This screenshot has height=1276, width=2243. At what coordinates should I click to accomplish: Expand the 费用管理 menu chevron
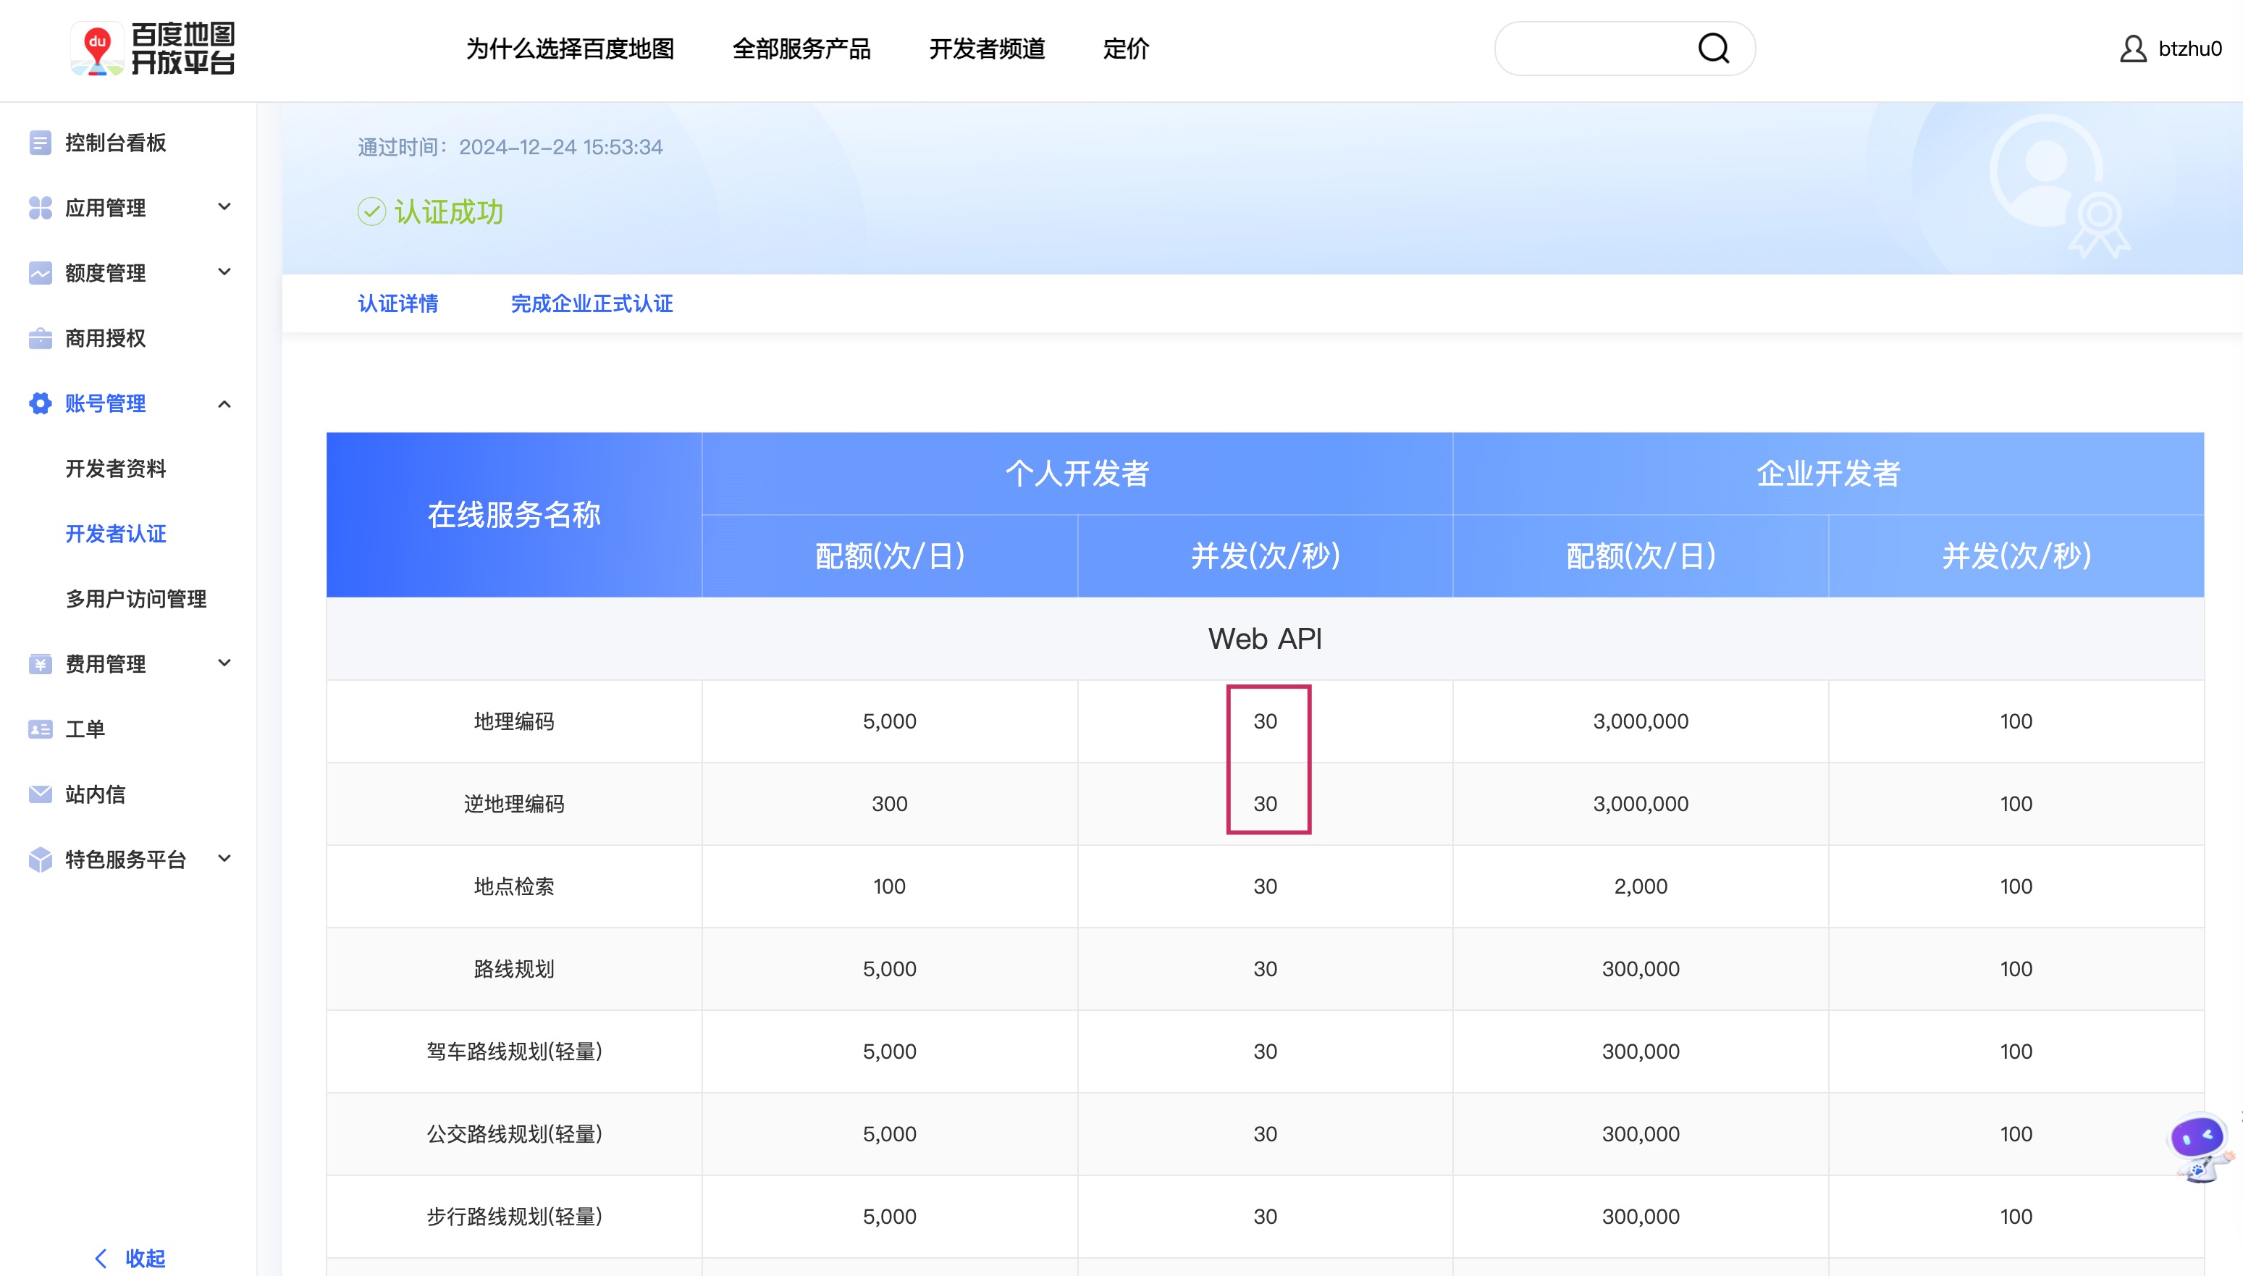point(224,663)
